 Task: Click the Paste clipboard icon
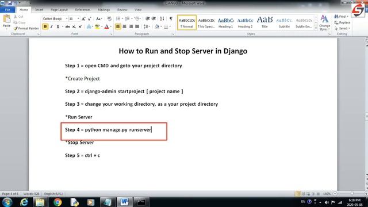click(x=6, y=19)
